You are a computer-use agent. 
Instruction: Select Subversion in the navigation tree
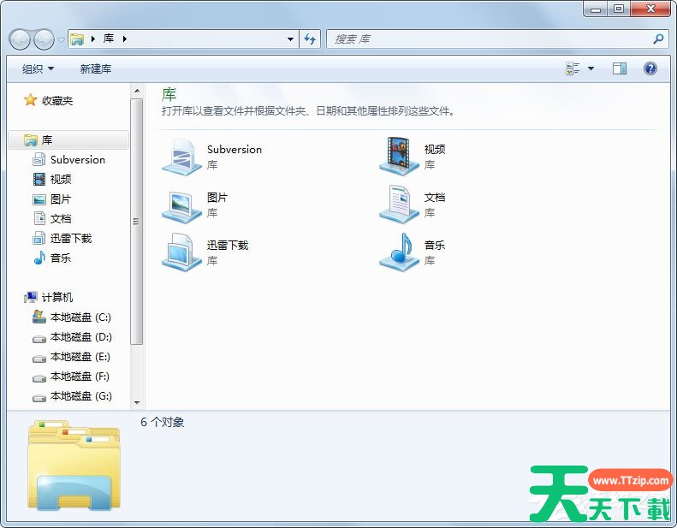pyautogui.click(x=78, y=160)
